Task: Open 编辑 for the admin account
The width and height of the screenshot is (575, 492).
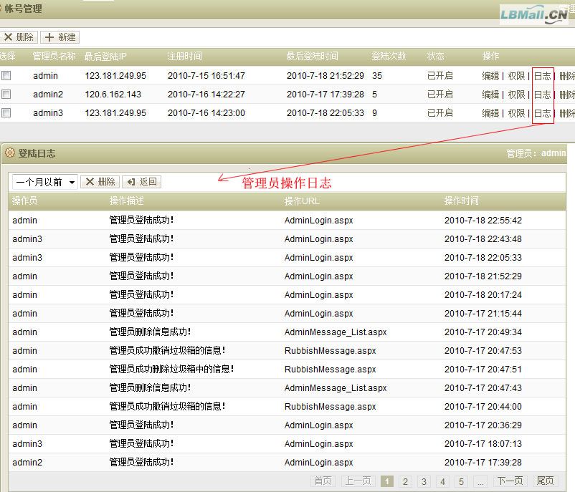Action: coord(490,76)
